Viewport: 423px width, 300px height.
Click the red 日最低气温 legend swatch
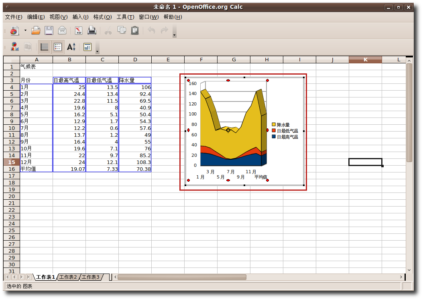[274, 131]
